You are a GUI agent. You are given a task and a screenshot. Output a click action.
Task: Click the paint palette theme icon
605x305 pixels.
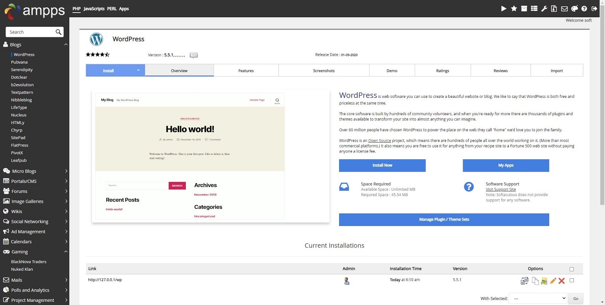(574, 9)
